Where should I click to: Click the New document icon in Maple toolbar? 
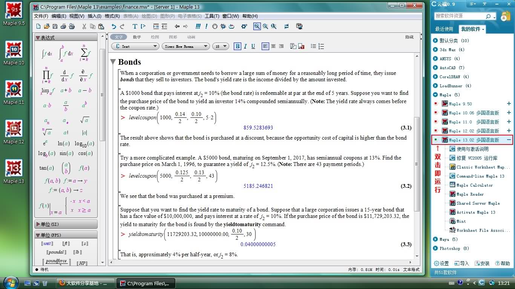point(38,26)
